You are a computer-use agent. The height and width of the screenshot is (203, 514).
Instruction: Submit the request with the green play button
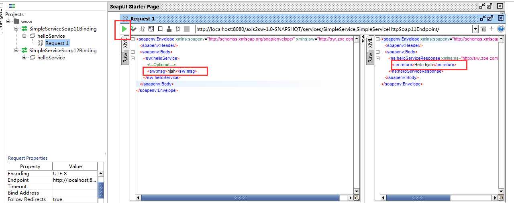click(124, 29)
